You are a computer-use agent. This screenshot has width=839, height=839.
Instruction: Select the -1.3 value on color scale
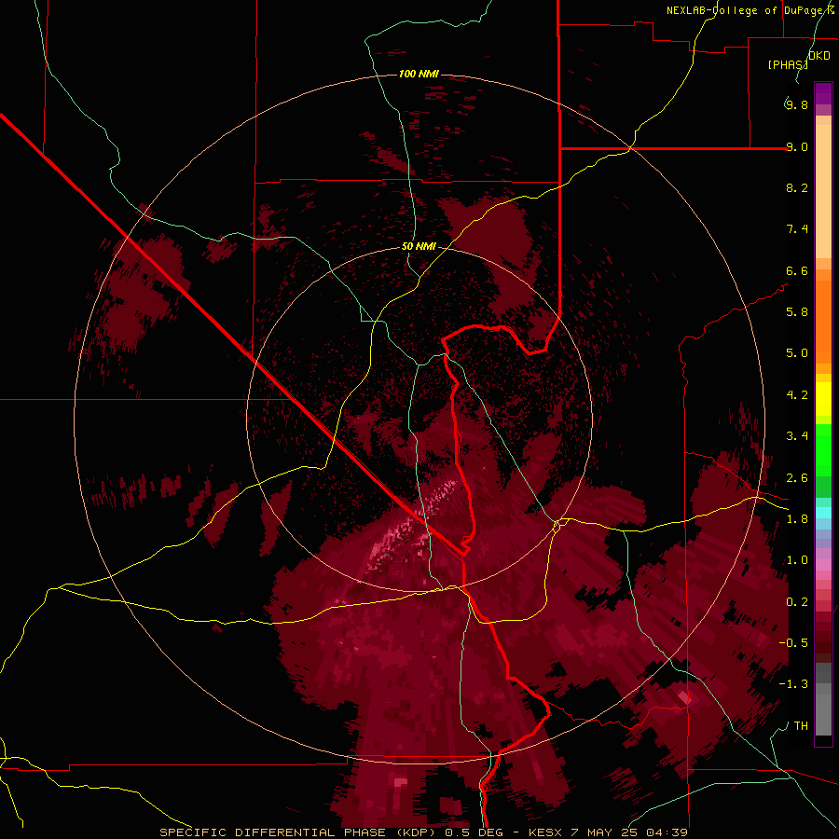point(793,684)
